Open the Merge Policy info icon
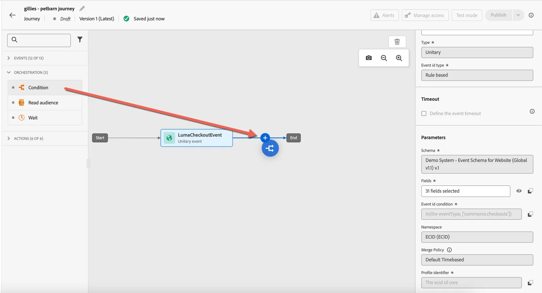The height and width of the screenshot is (293, 542). tap(449, 250)
